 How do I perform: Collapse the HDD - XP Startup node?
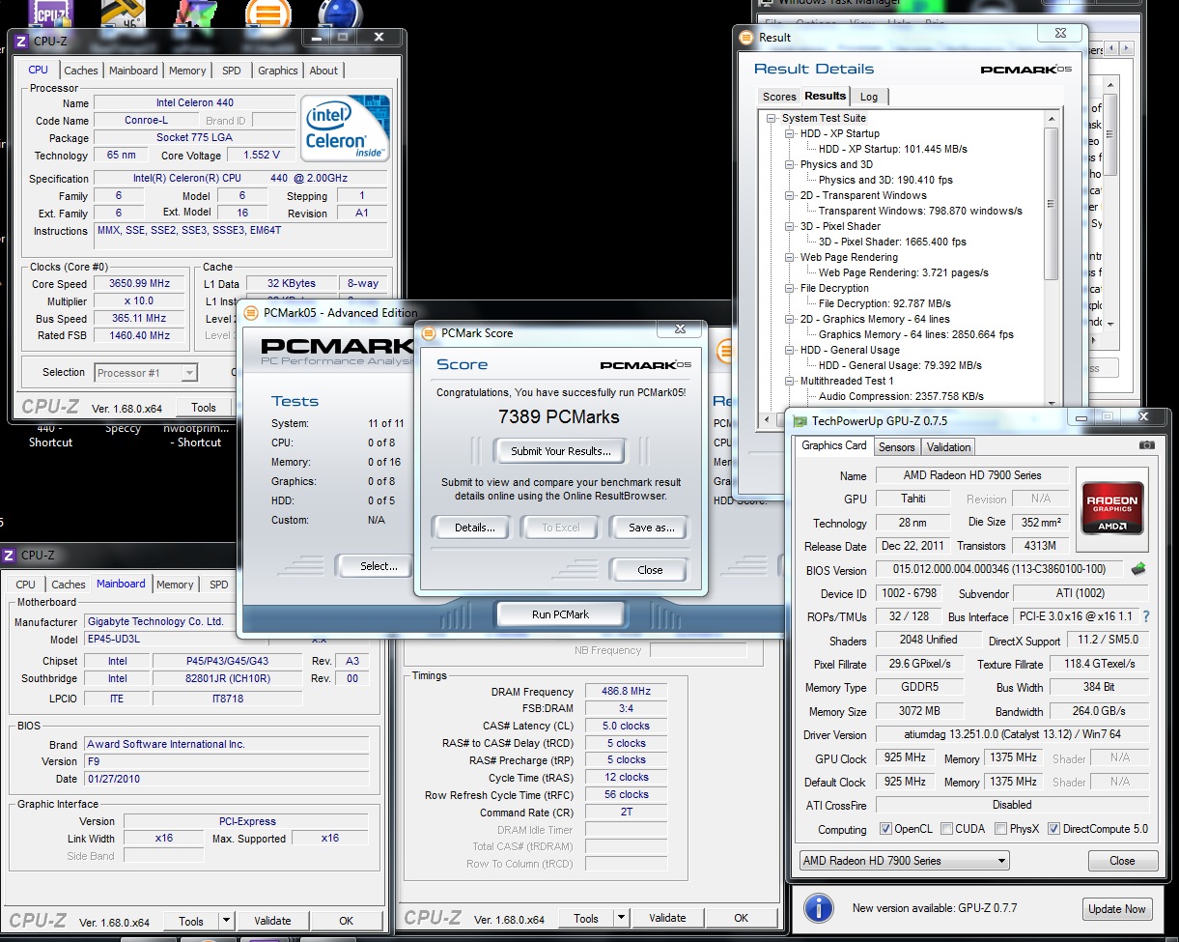pyautogui.click(x=789, y=134)
